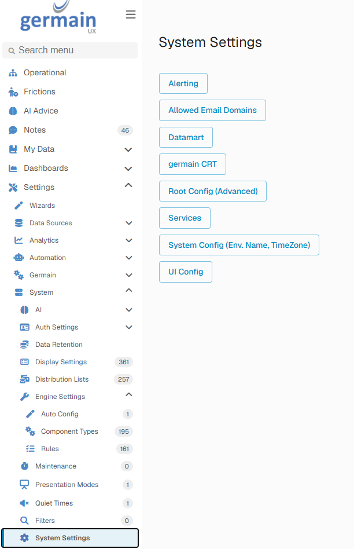Click the Component Types gears icon

tap(31, 431)
